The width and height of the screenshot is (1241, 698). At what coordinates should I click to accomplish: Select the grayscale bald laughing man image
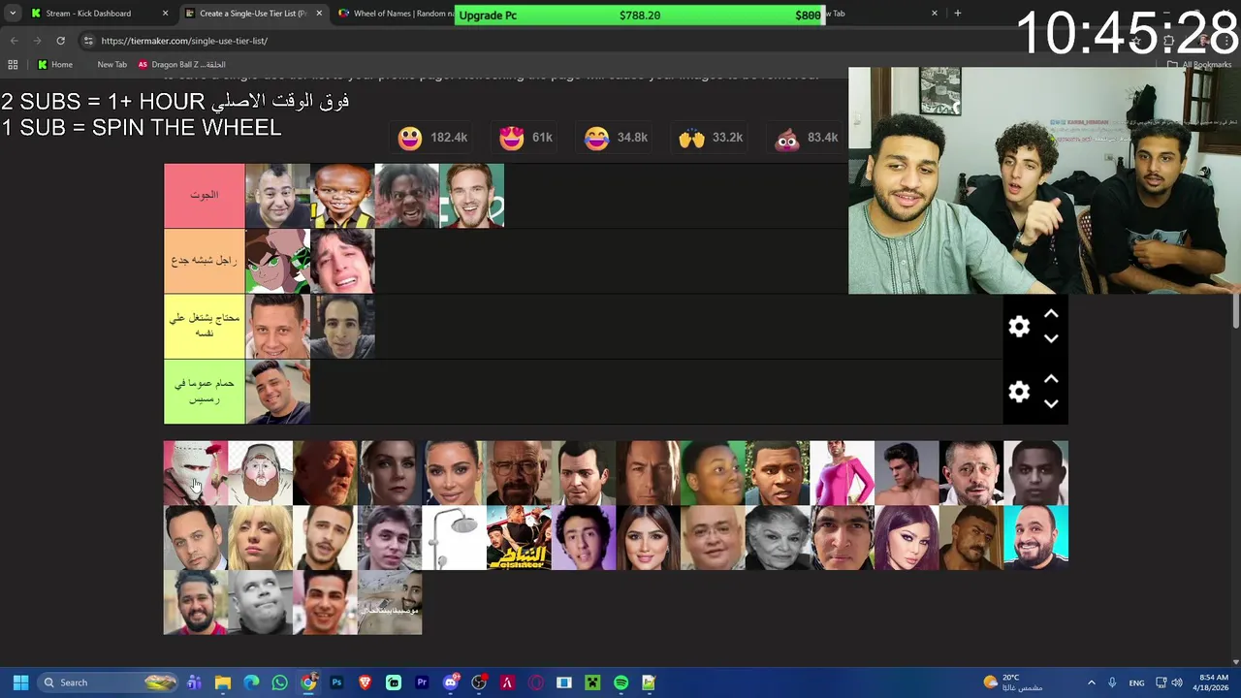(x=260, y=603)
